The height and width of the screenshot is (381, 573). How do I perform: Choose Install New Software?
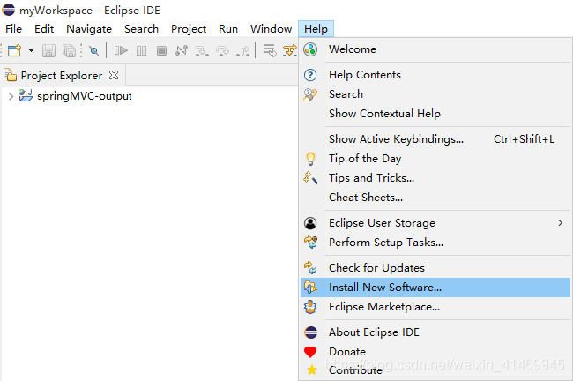pos(435,288)
